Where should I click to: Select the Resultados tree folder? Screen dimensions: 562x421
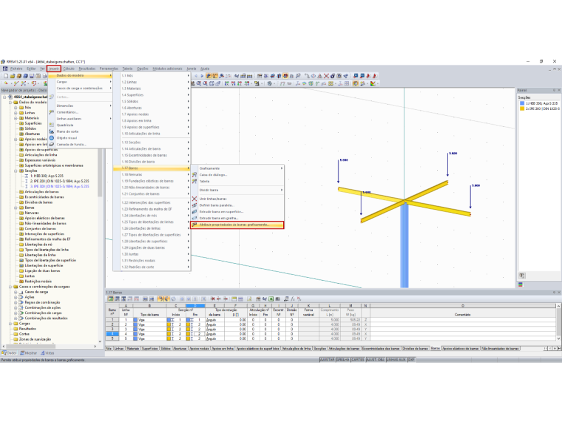(x=27, y=329)
